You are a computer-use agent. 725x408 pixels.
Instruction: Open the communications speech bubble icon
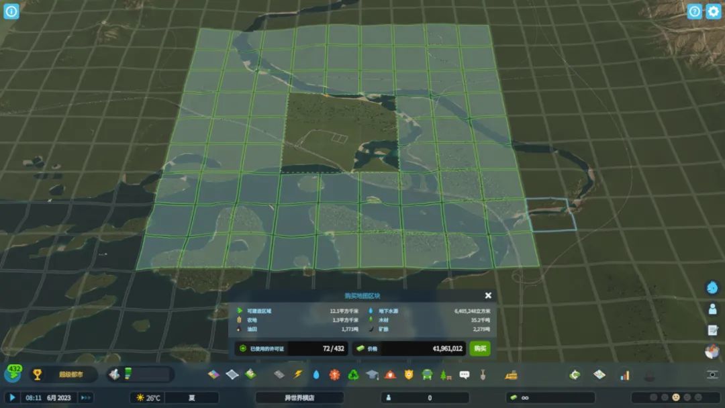465,374
